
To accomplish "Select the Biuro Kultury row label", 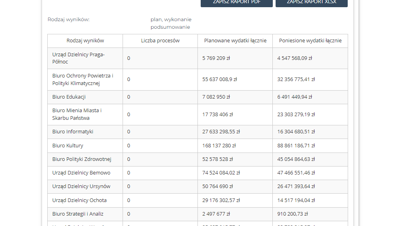I will pyautogui.click(x=68, y=146).
